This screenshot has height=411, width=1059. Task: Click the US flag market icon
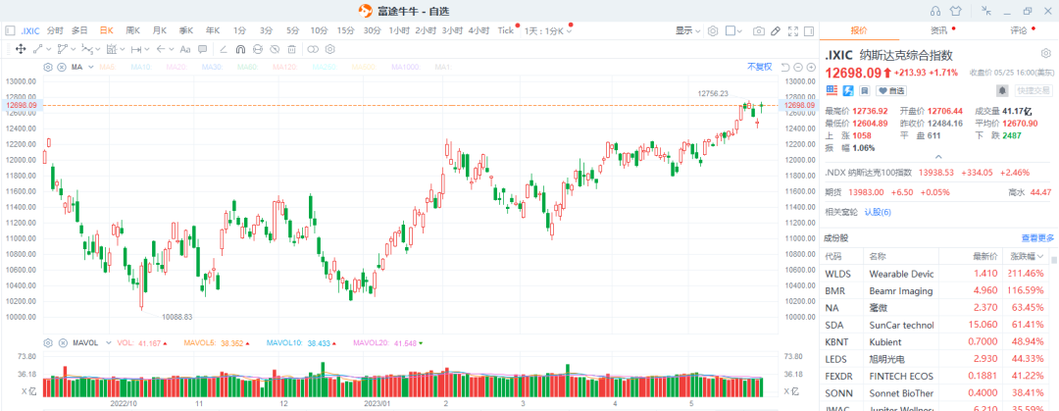click(x=832, y=90)
